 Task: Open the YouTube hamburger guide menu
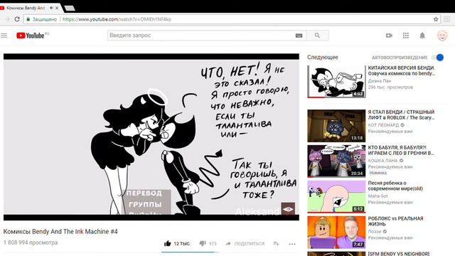tap(4, 36)
